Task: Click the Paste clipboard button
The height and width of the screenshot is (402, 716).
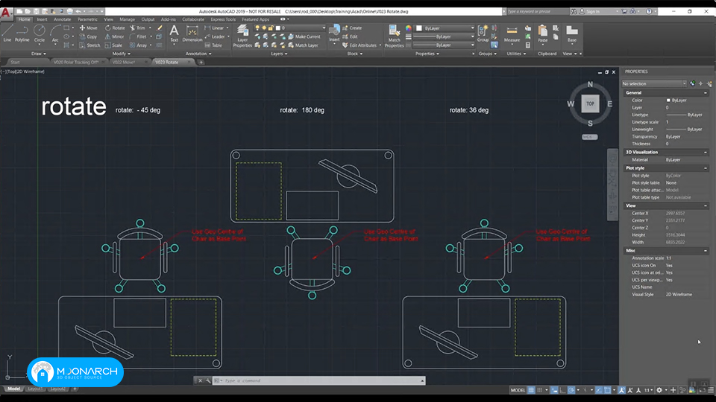Action: [x=542, y=33]
